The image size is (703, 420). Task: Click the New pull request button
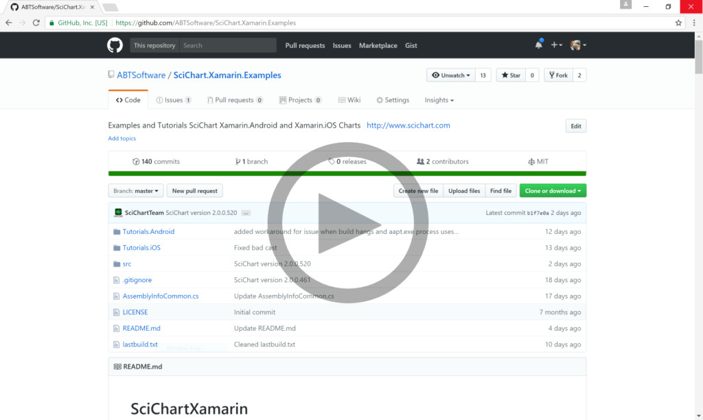coord(194,191)
